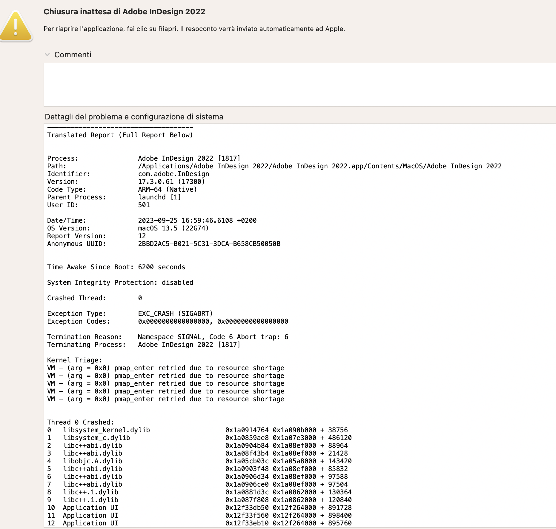Click the Anonymous UUID '2BBD2AC5-B021-5C31-3DCA-B658CB50050B'
The height and width of the screenshot is (529, 556).
pyautogui.click(x=209, y=244)
